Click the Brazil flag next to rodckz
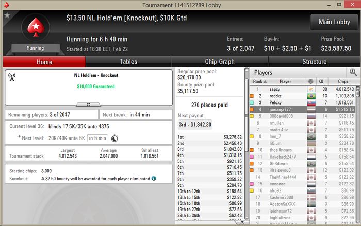The image size is (361, 226). 311,96
